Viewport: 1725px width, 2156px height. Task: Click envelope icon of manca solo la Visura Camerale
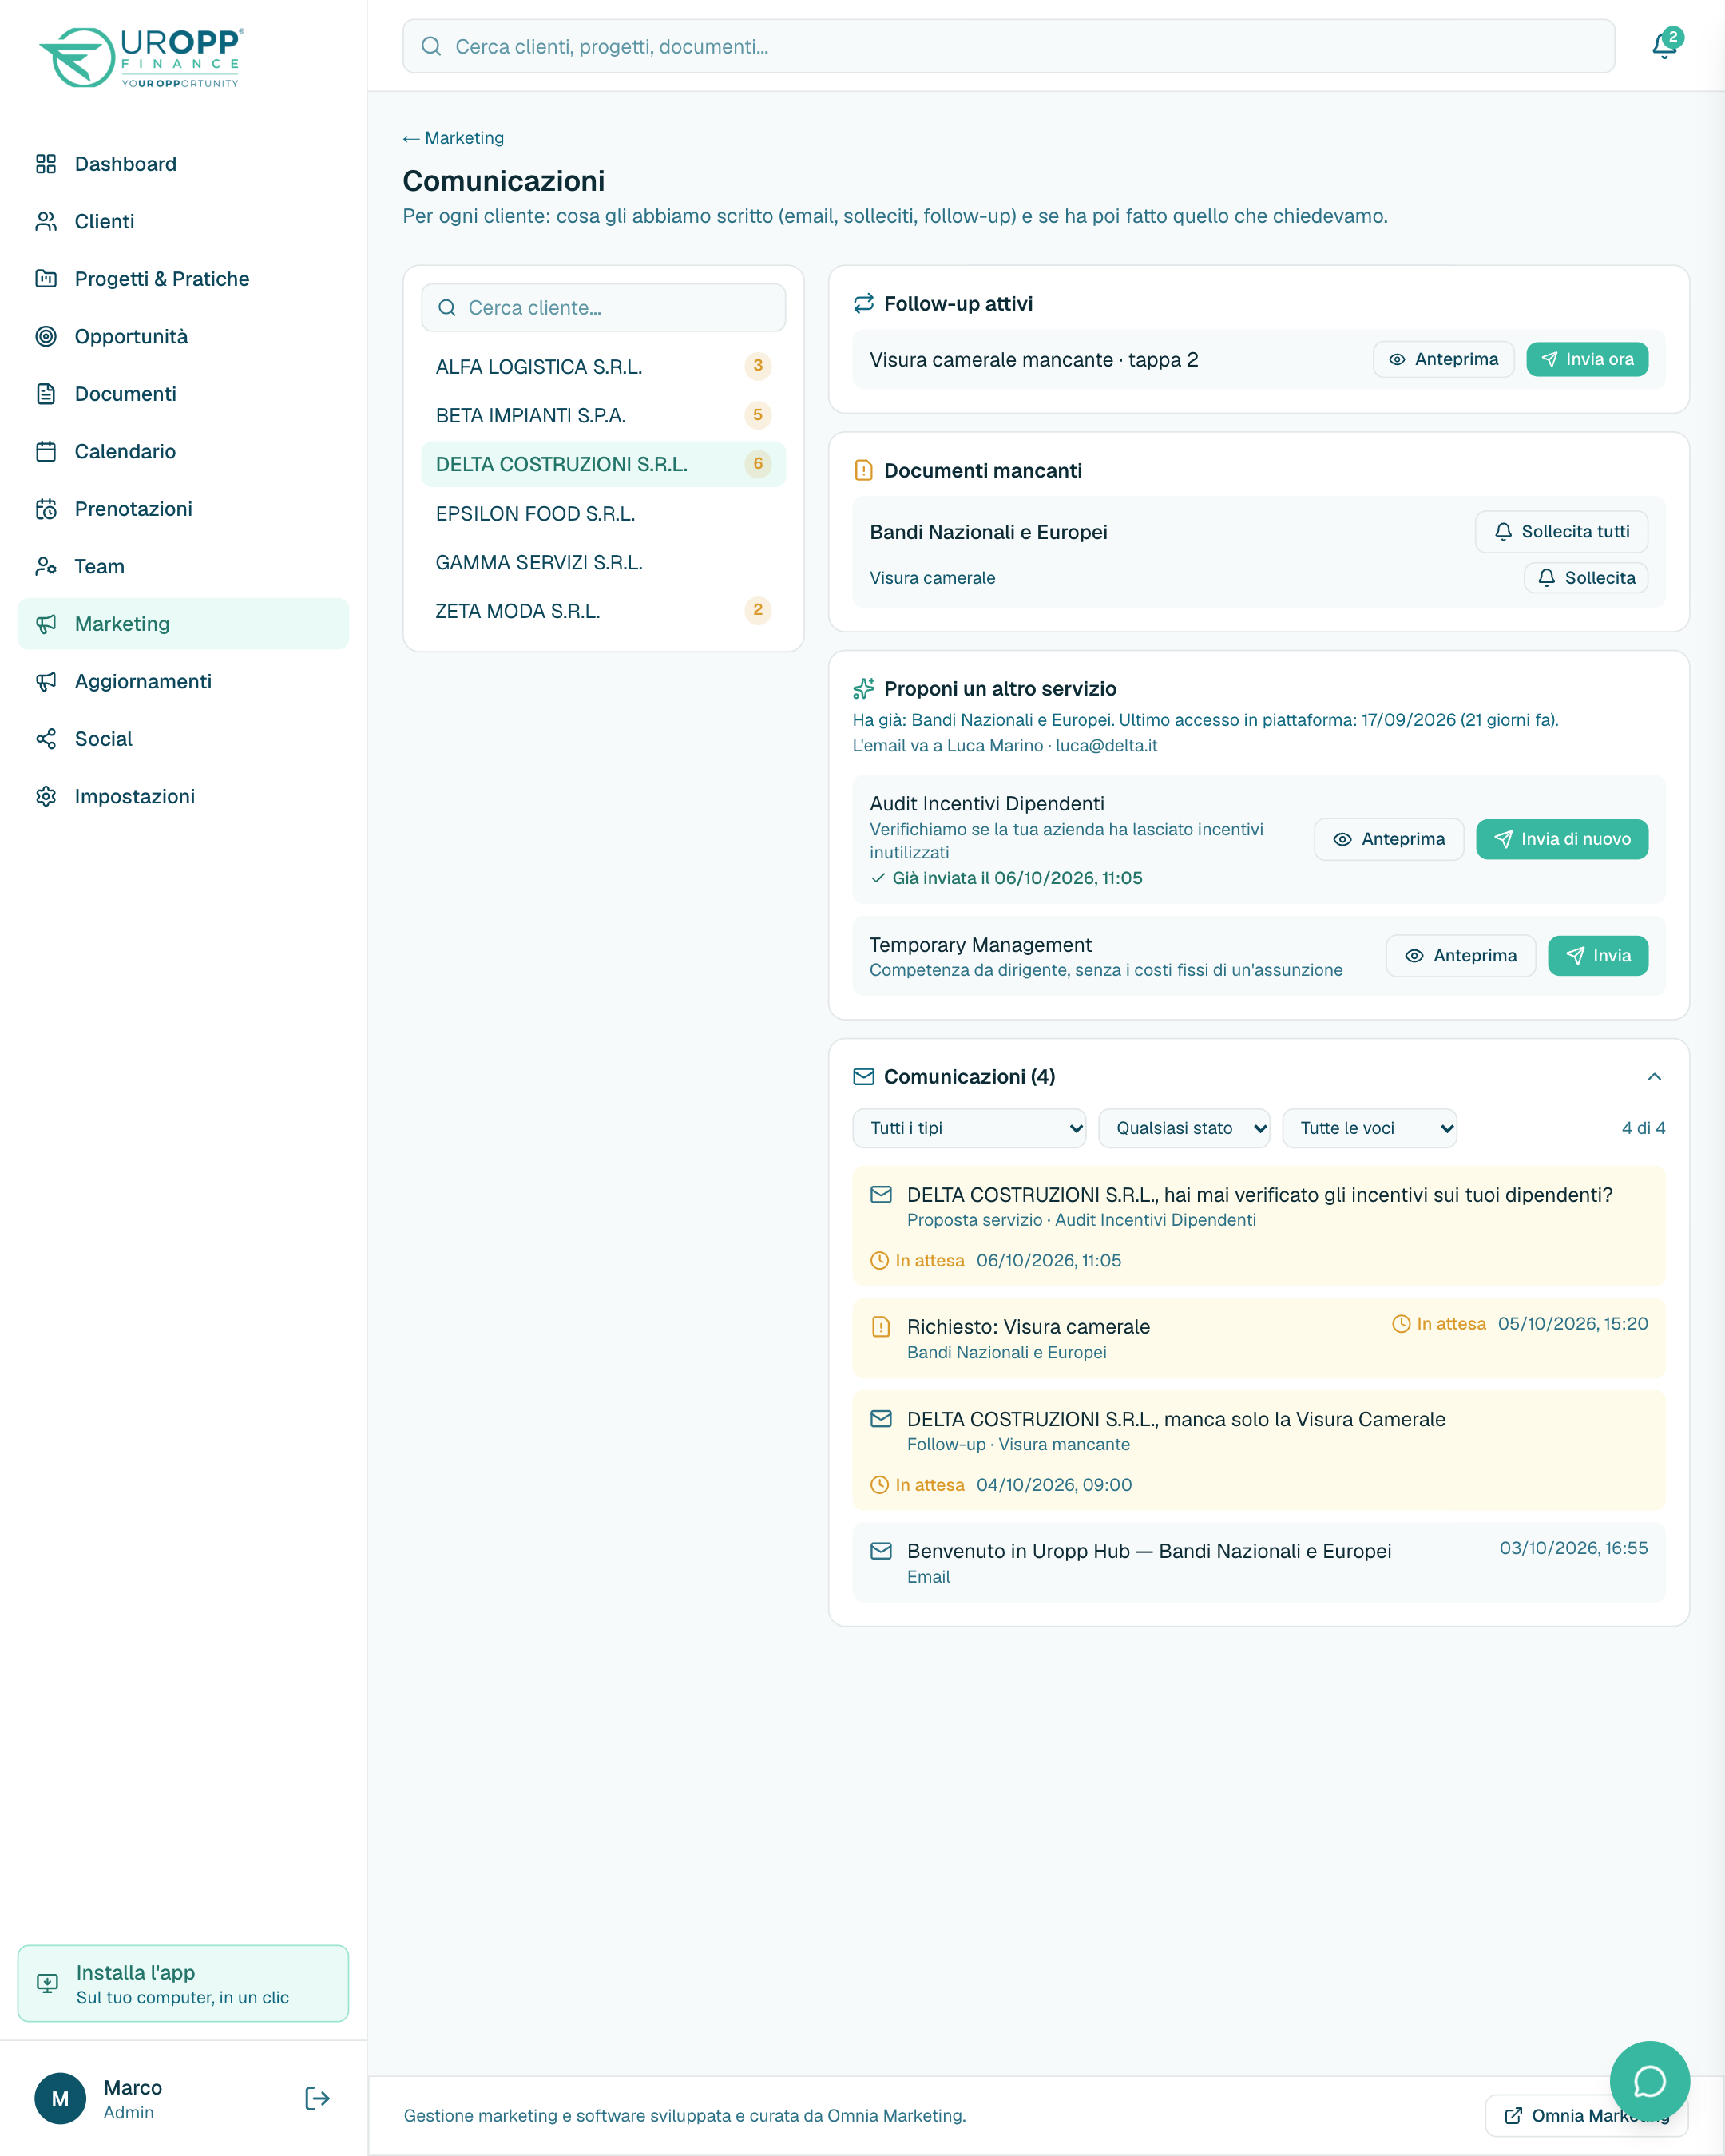880,1419
